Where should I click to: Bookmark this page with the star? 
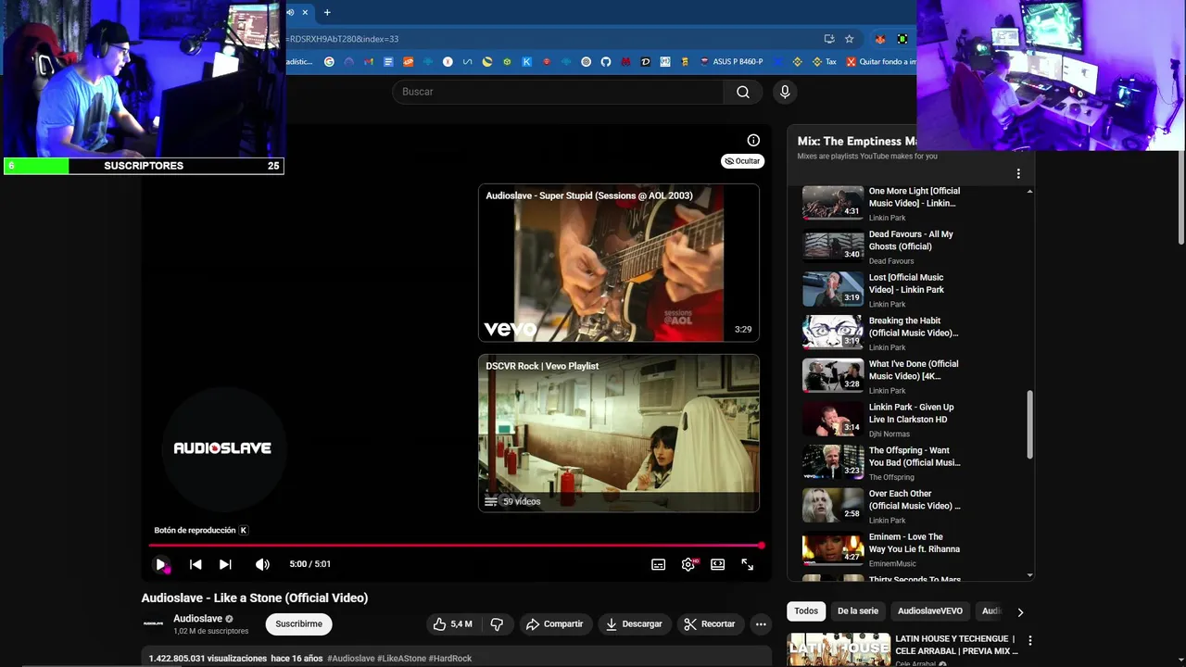pos(849,39)
